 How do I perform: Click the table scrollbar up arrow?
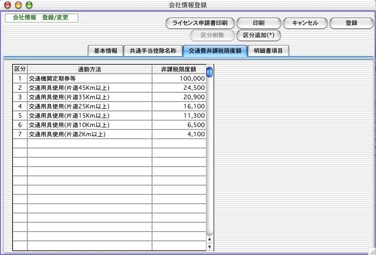coord(210,239)
